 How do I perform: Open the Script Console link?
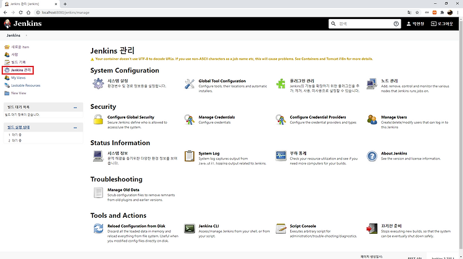(x=302, y=226)
